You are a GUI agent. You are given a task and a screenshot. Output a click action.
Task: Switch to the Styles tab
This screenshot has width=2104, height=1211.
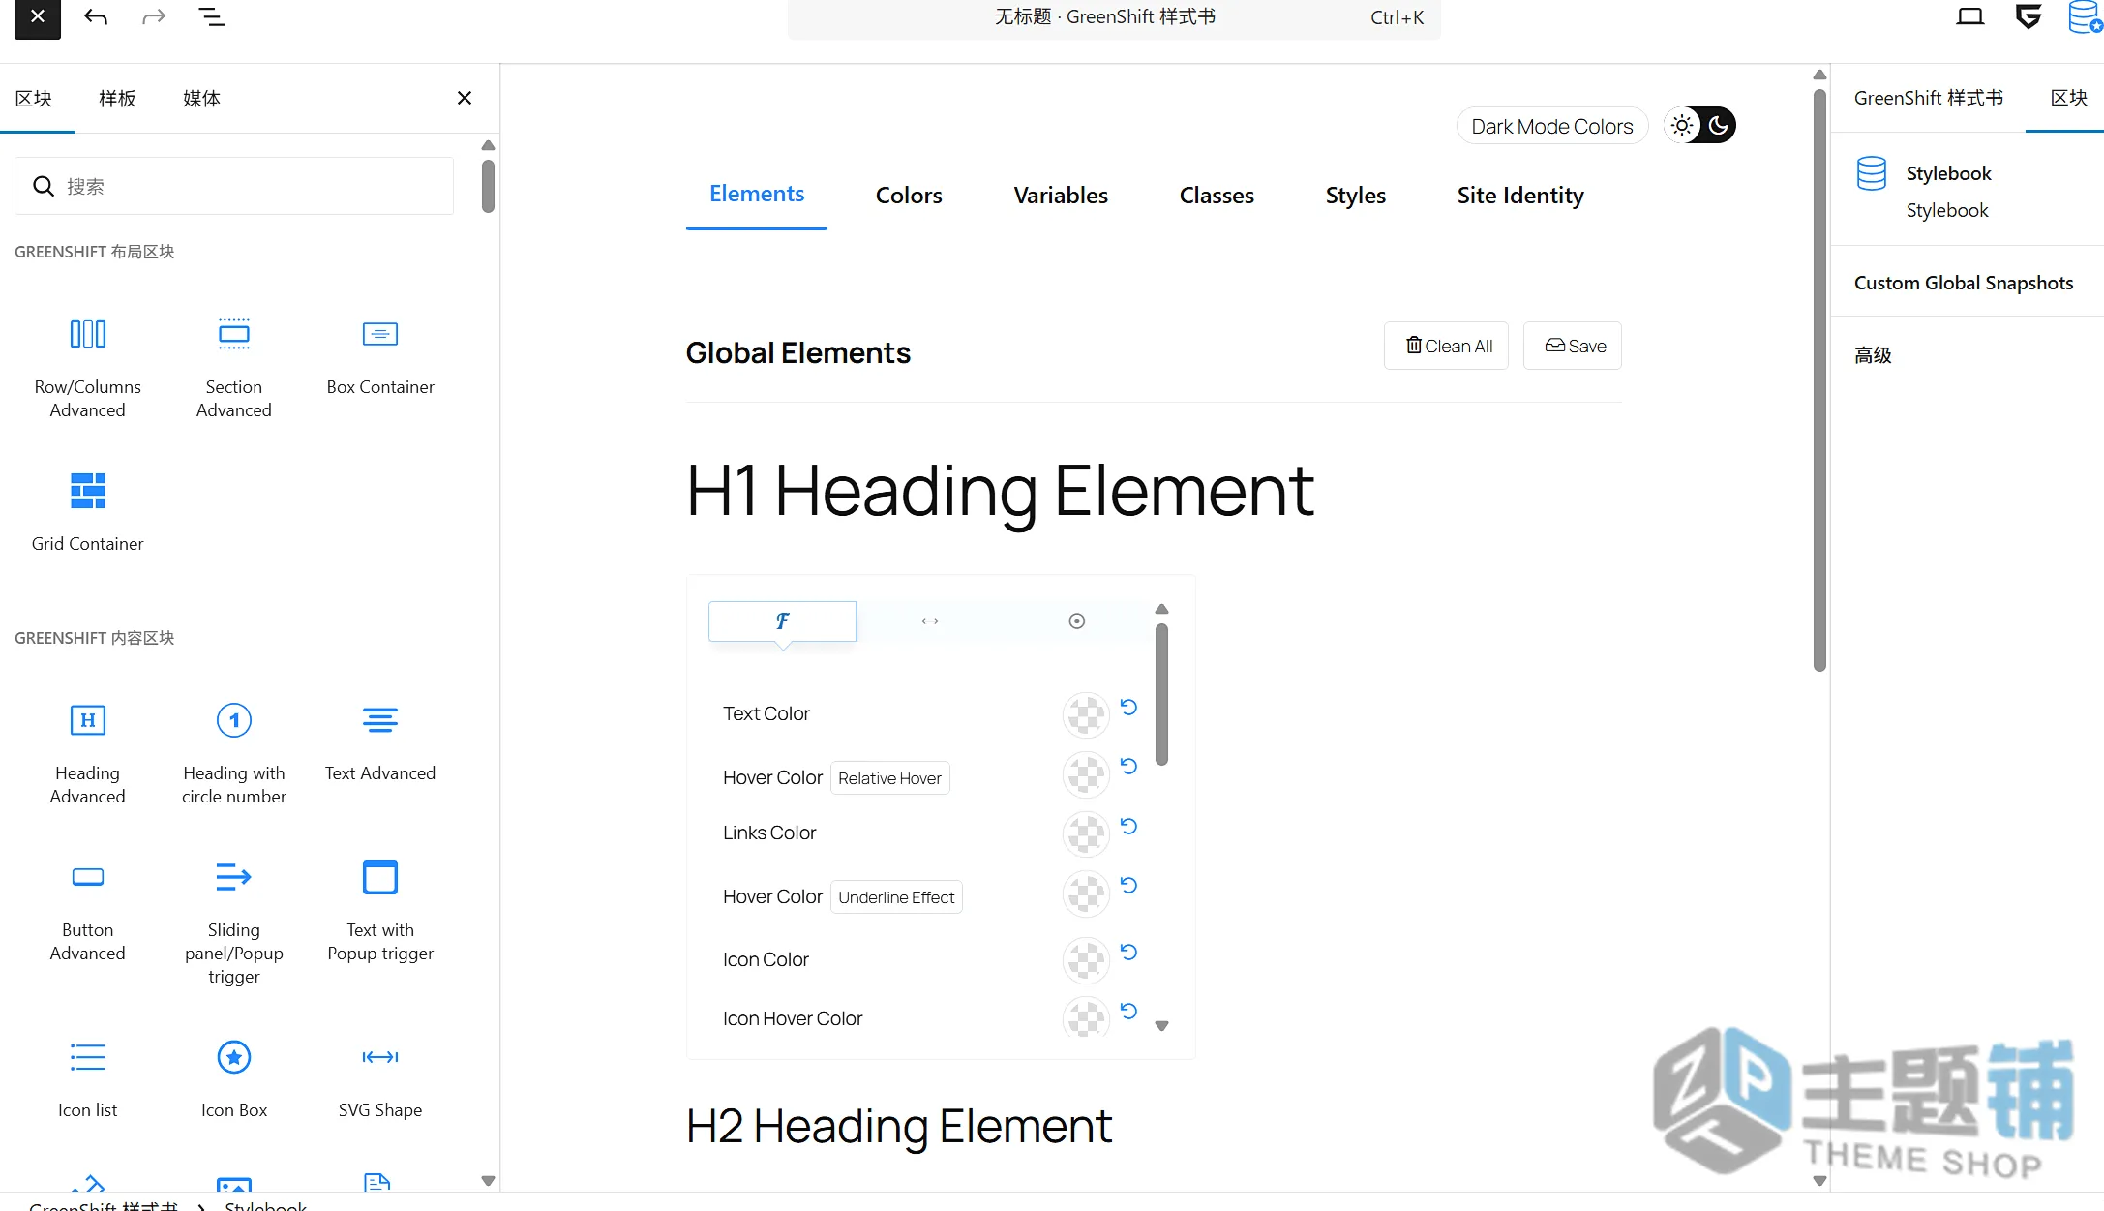pos(1355,196)
